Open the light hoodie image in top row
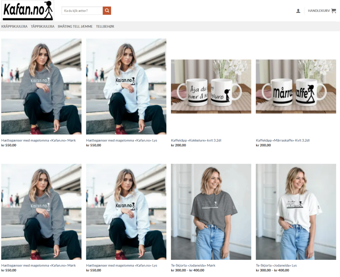 126,86
